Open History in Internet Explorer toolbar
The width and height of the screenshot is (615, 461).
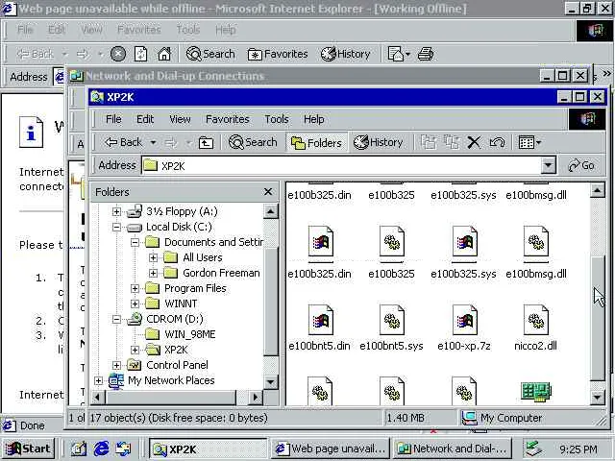346,54
